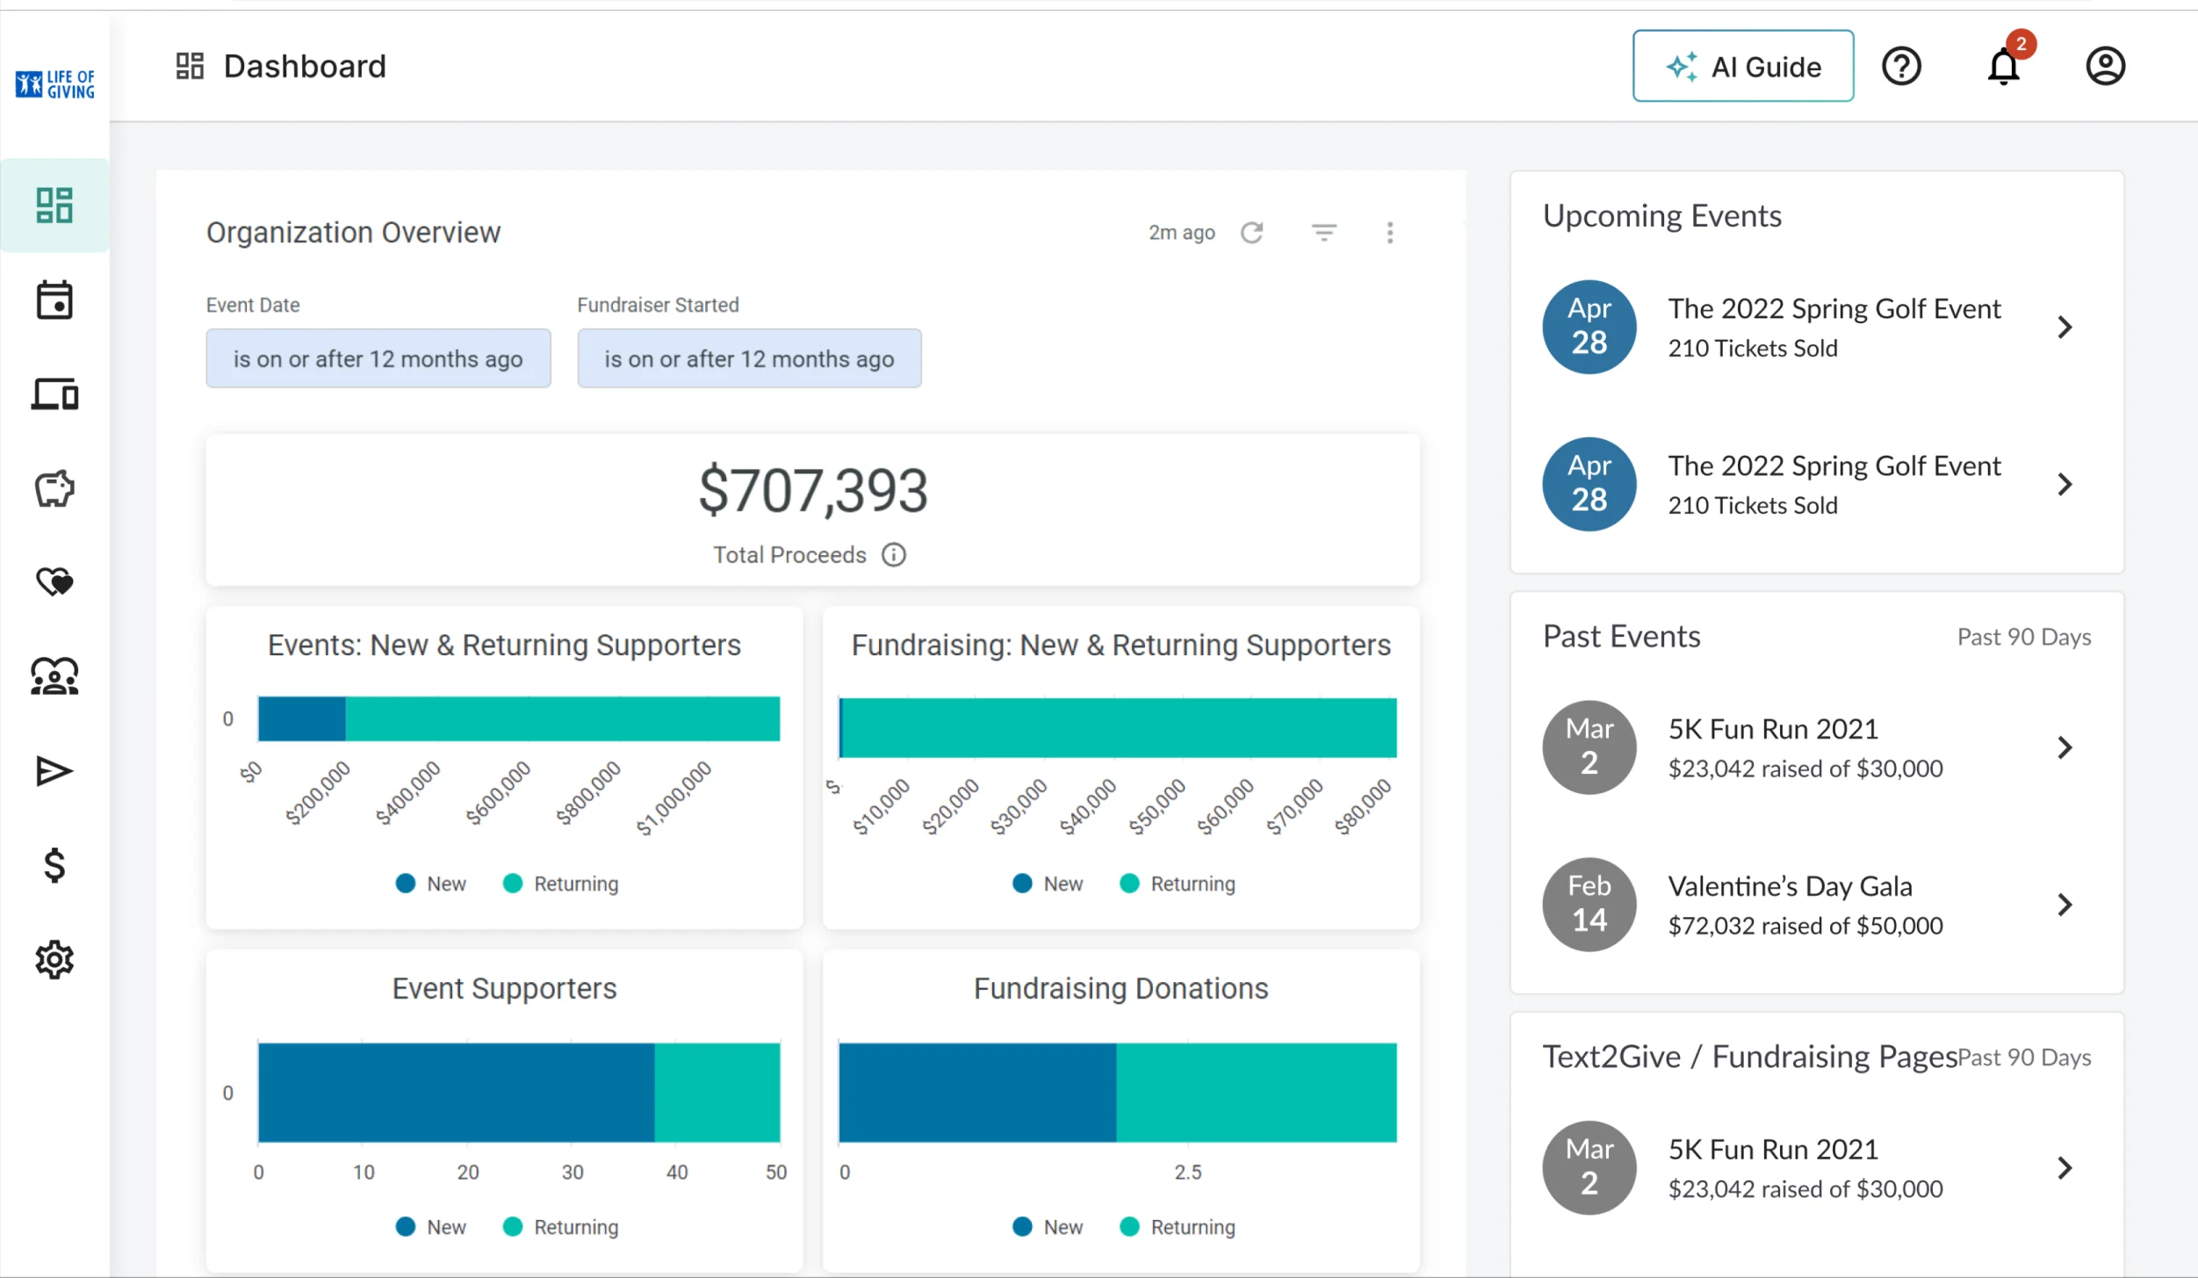The height and width of the screenshot is (1278, 2198).
Task: Refresh the Organization Overview data
Action: (1252, 232)
